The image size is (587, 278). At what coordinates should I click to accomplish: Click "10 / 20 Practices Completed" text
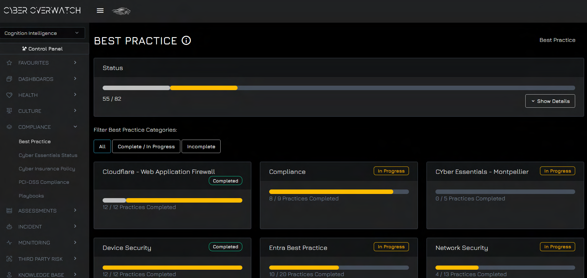306,274
